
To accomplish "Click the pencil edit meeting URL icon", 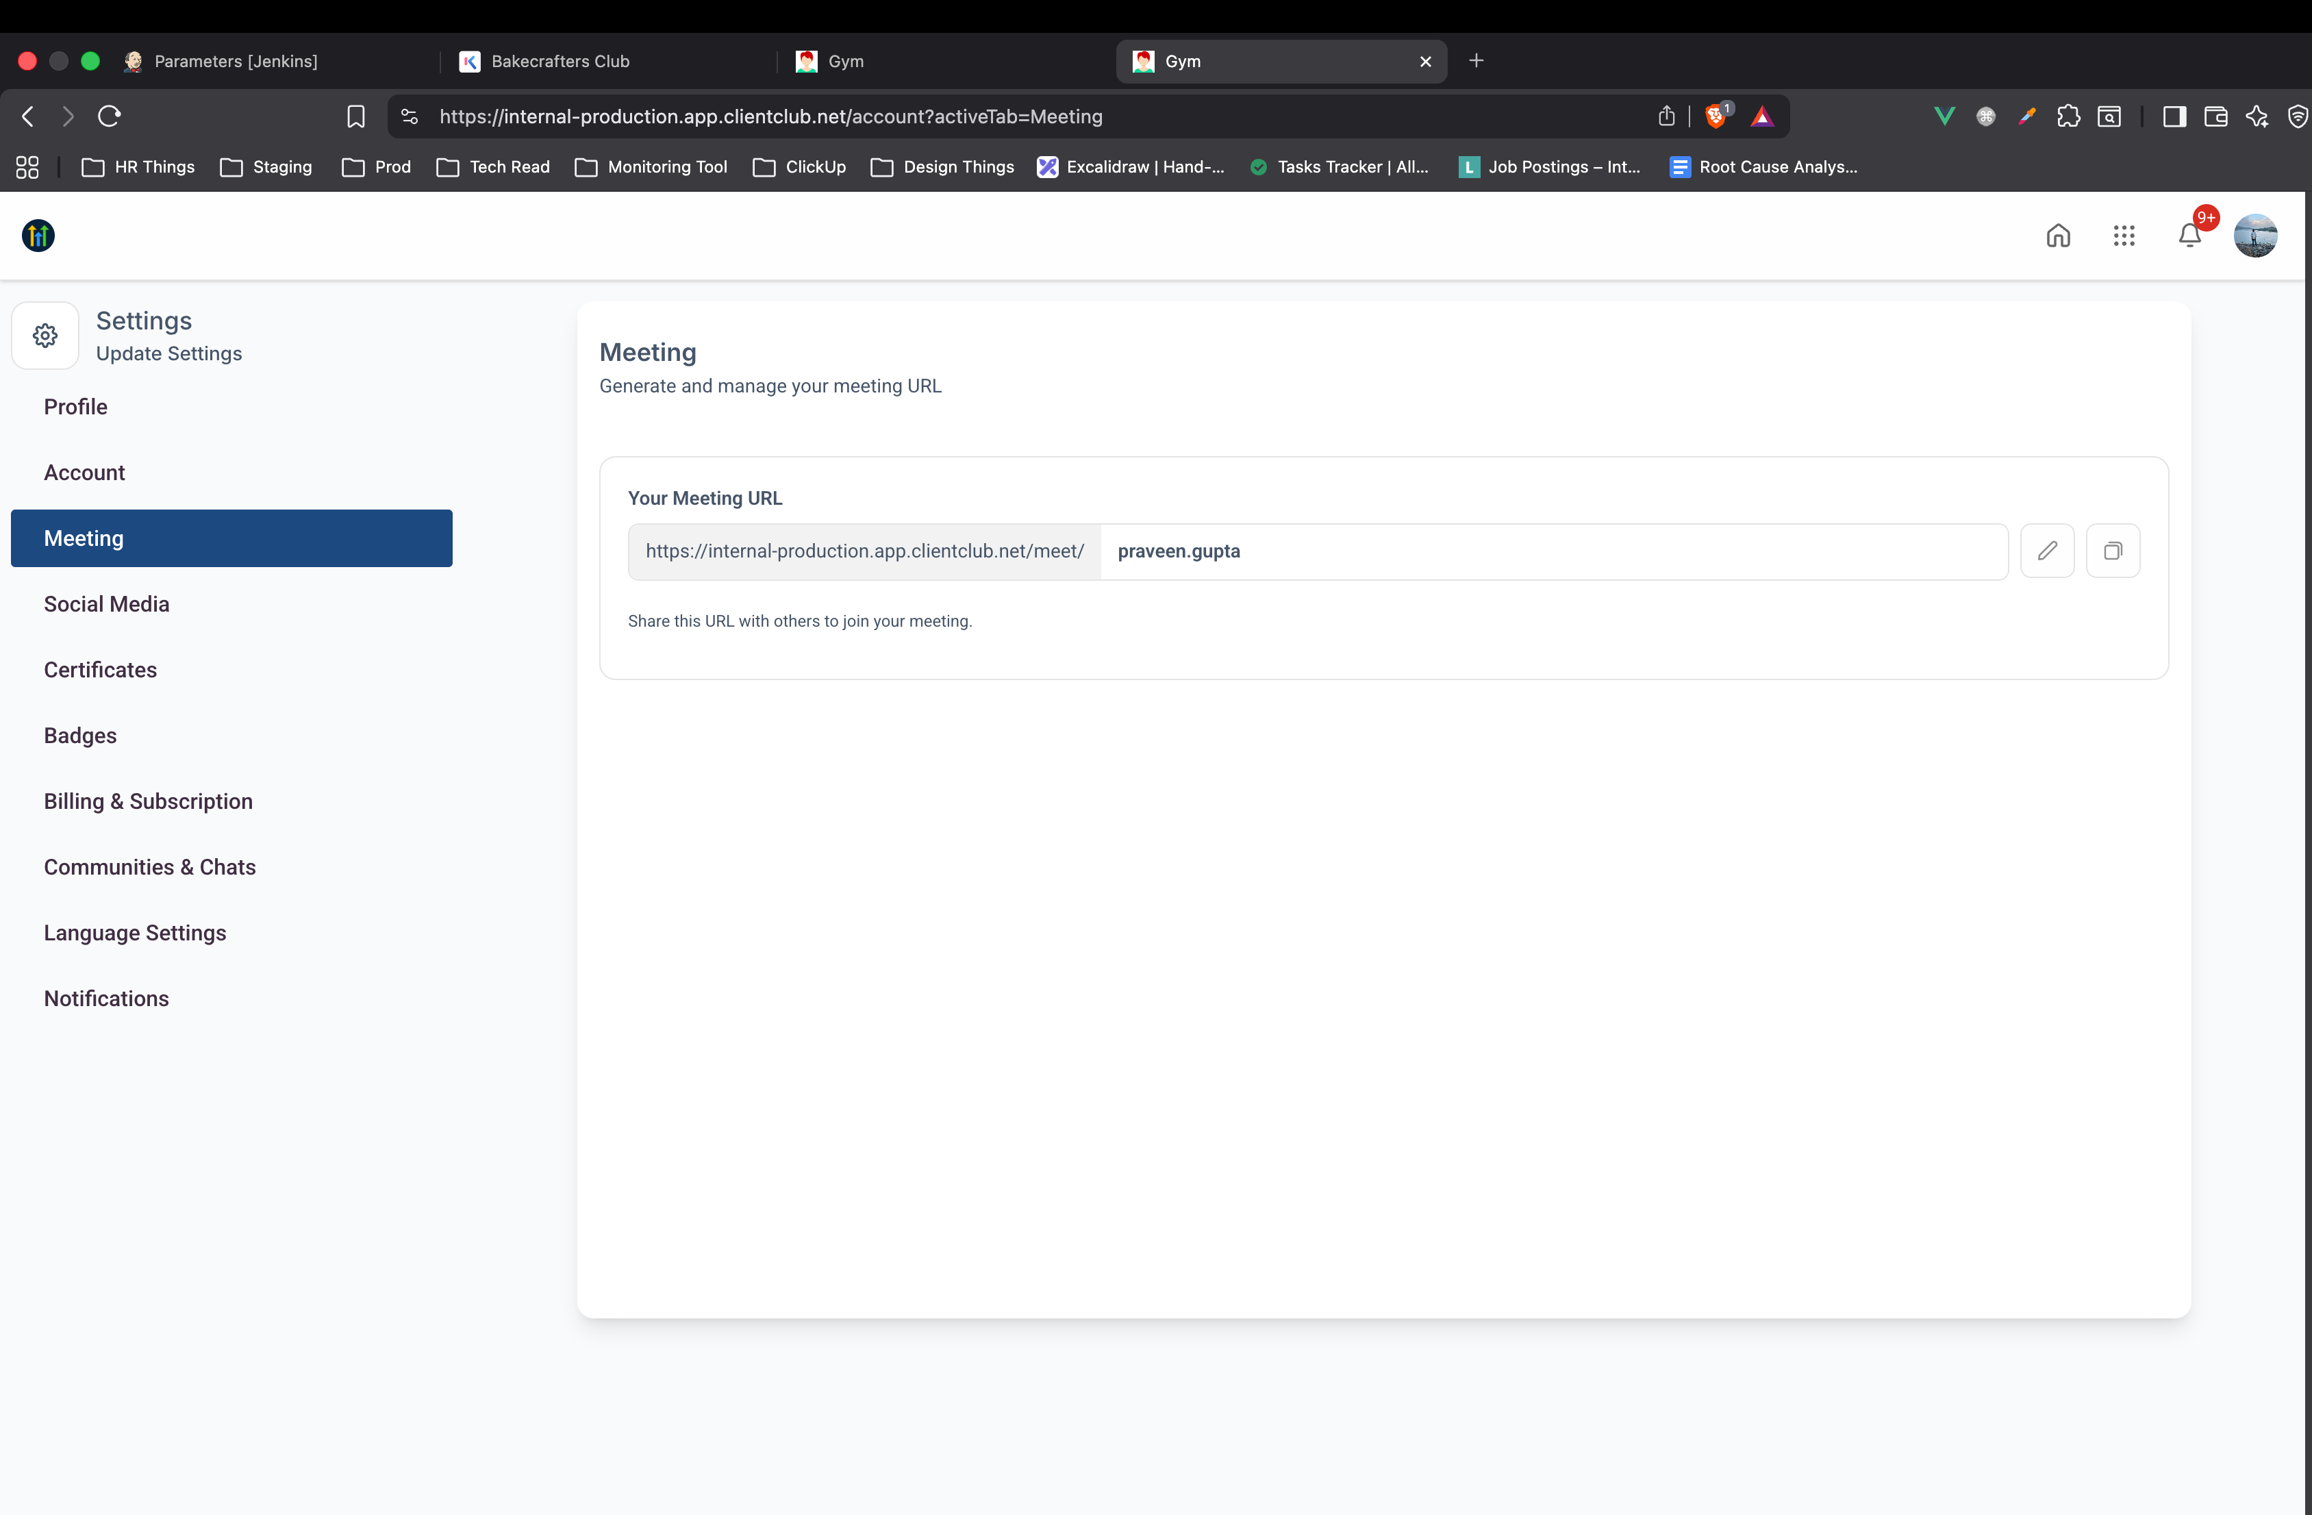I will [2047, 551].
